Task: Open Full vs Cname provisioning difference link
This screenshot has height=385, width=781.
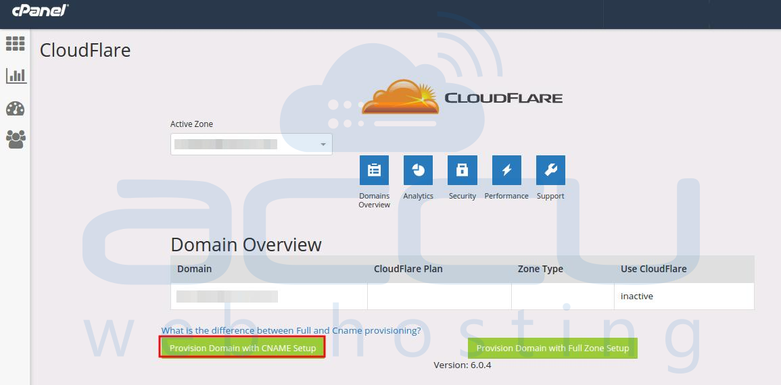Action: point(291,330)
